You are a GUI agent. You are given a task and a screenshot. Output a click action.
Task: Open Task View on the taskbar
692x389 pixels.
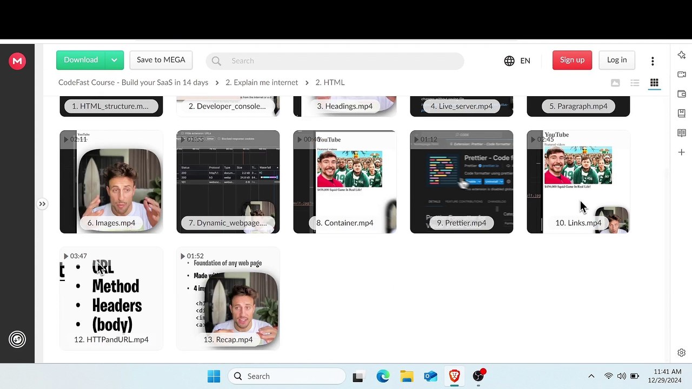357,377
